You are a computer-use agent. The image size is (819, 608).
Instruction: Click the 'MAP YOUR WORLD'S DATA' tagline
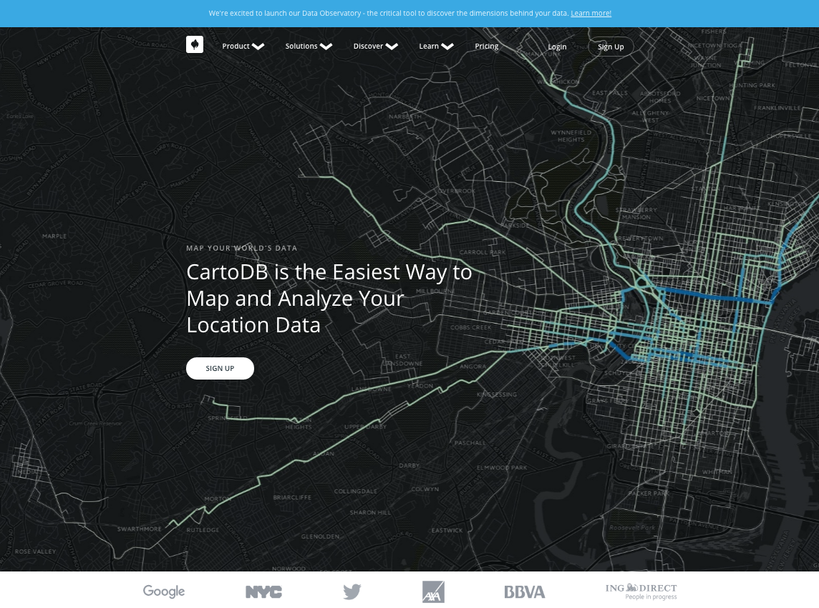tap(242, 248)
